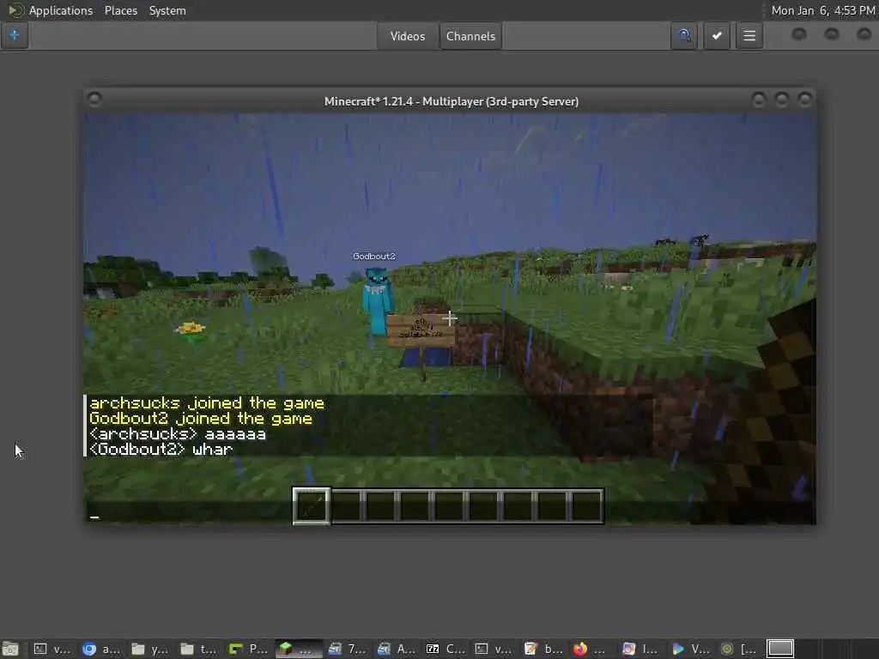Select the last hotbar slot
Viewport: 879px width, 659px height.
tap(586, 506)
